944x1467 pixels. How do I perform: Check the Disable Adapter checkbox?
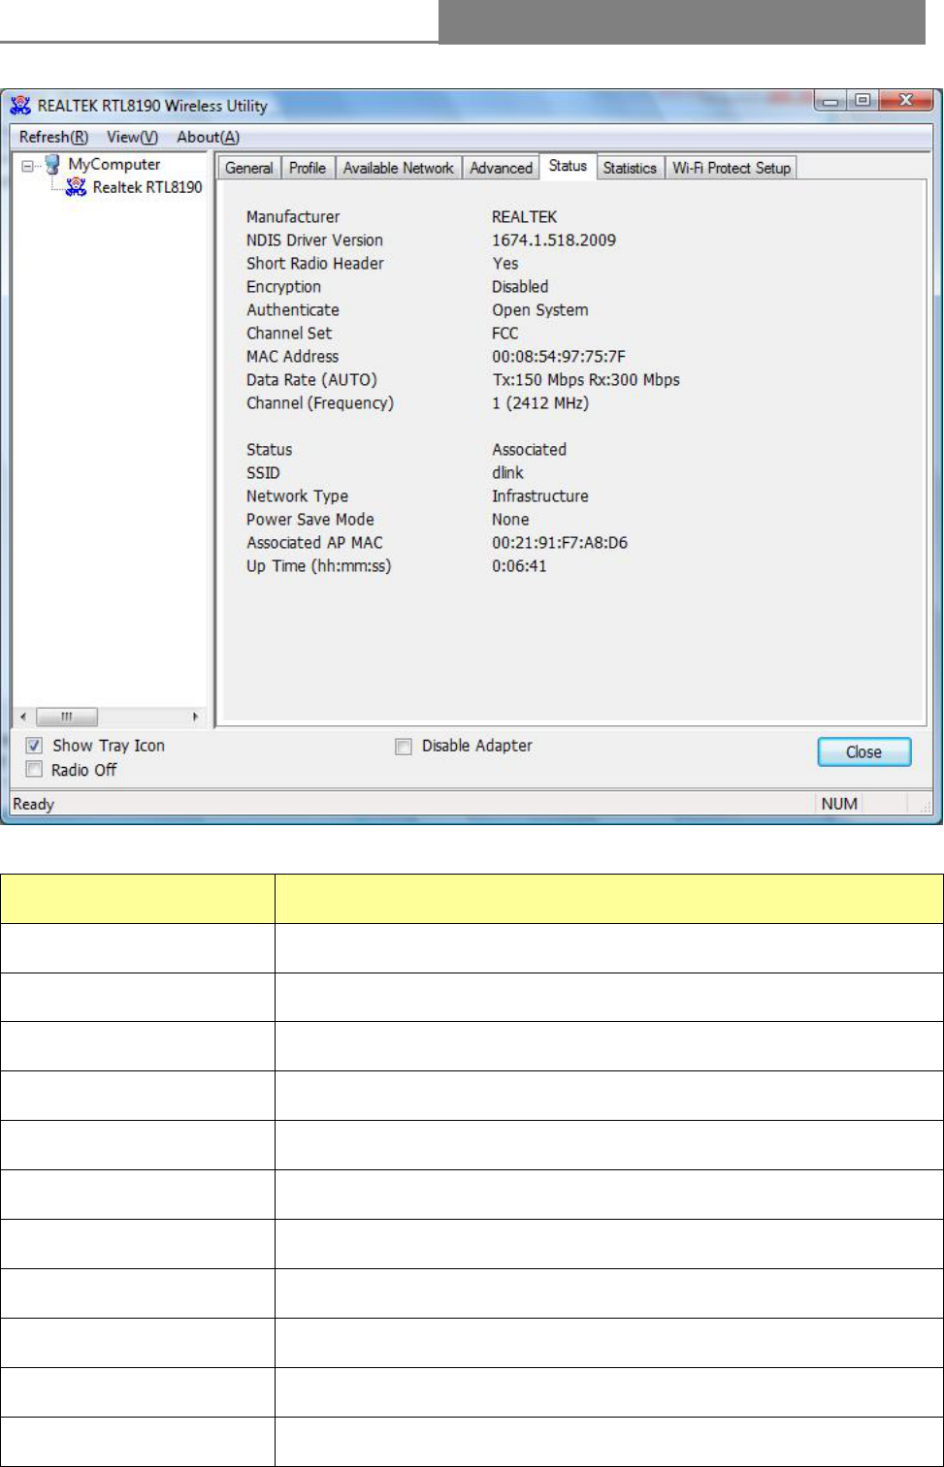(x=404, y=747)
